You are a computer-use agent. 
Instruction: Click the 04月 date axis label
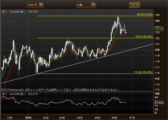pos(80,118)
